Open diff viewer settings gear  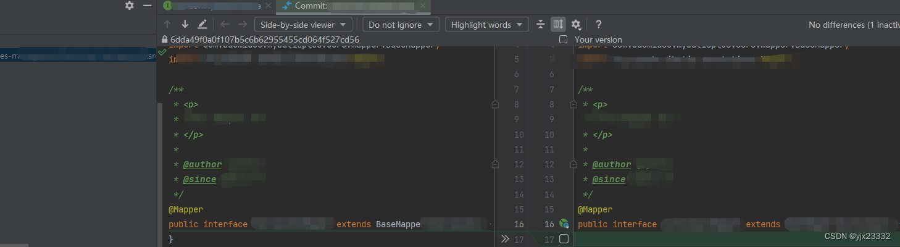(x=576, y=25)
